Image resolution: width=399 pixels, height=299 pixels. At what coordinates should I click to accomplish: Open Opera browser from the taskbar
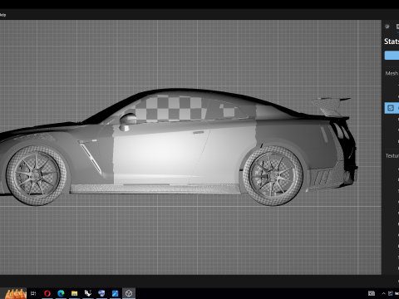click(x=47, y=293)
